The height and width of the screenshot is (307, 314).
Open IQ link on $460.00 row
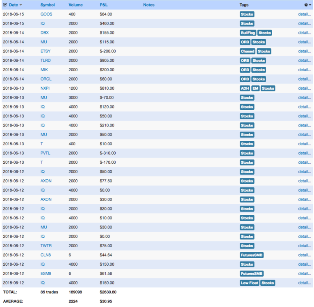click(x=43, y=23)
